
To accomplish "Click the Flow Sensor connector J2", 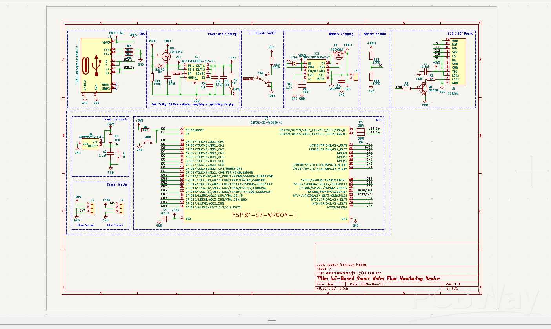I will point(91,208).
